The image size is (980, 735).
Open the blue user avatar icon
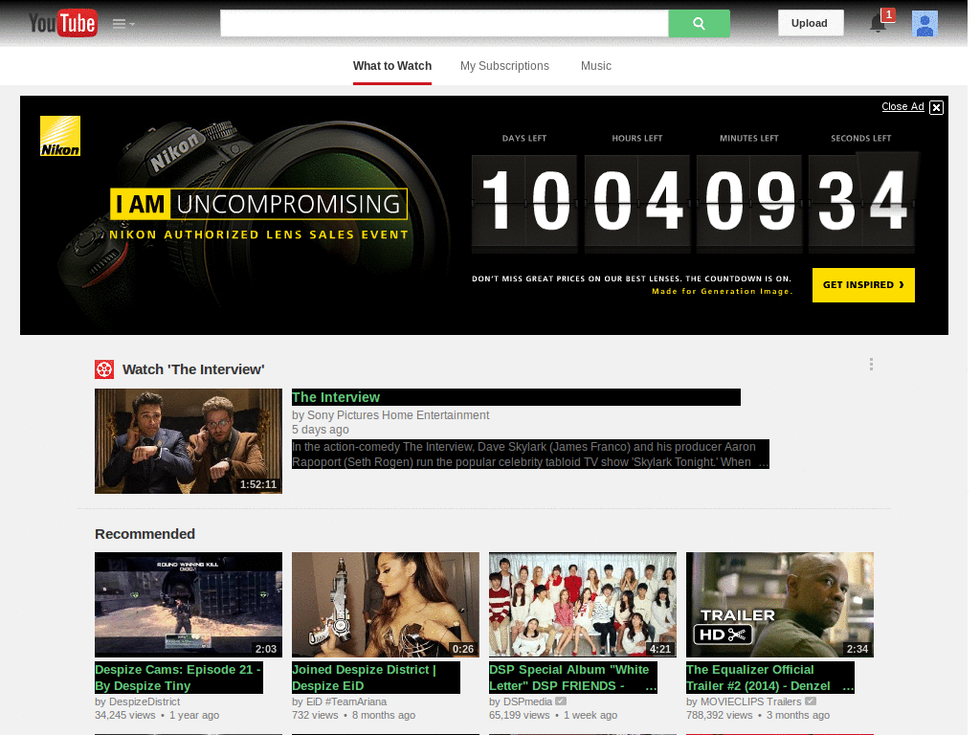point(924,24)
